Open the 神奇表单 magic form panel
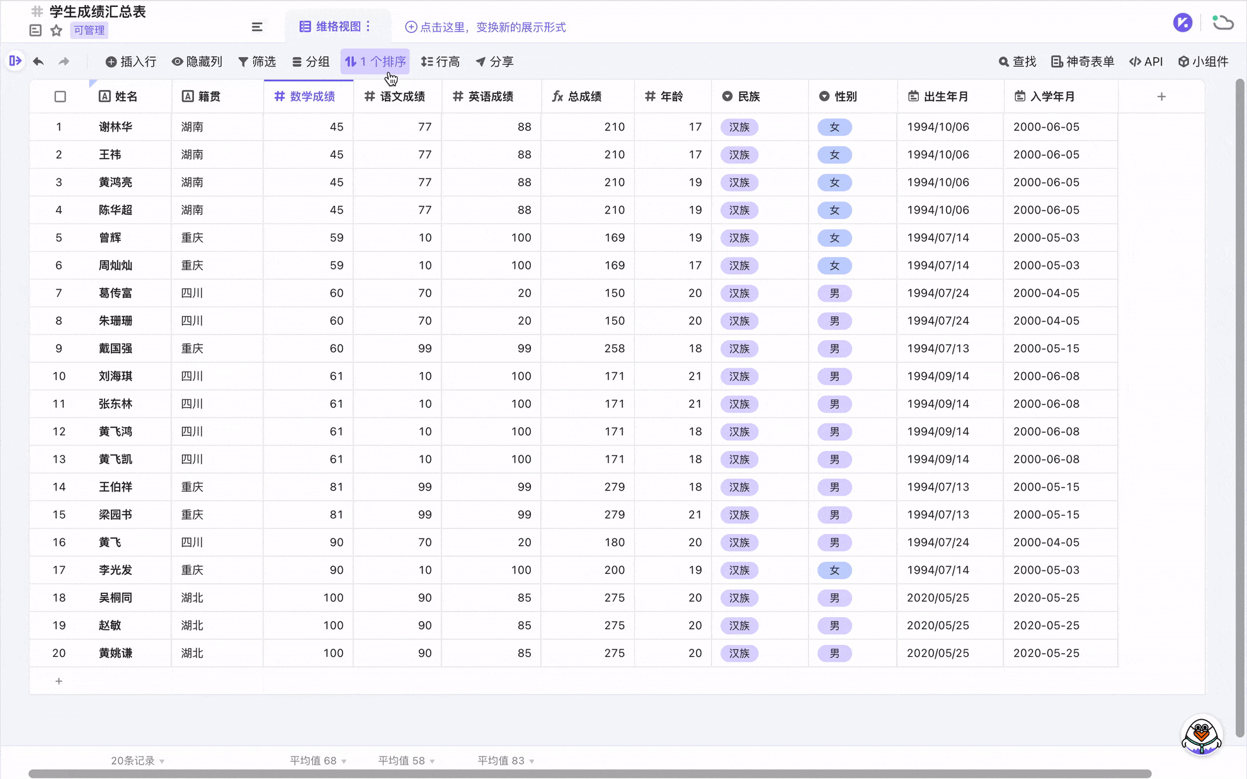Image resolution: width=1247 pixels, height=779 pixels. (1081, 62)
